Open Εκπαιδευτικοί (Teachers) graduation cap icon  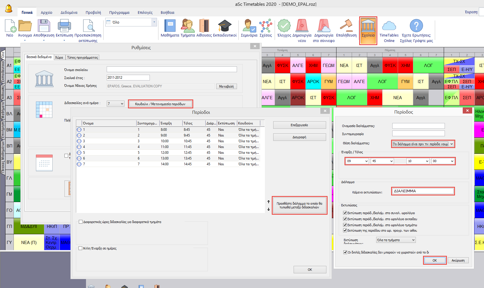(225, 26)
